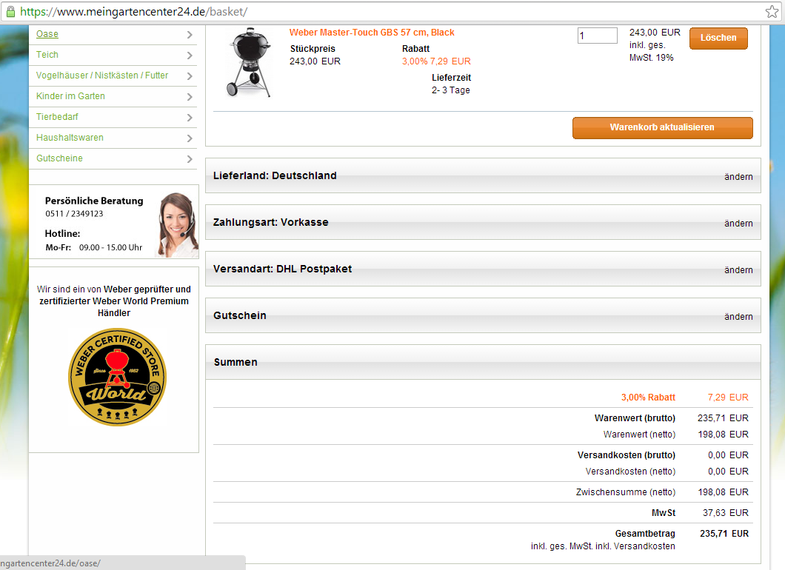This screenshot has width=785, height=570.
Task: Click the Löschen button for the grill
Action: click(718, 38)
